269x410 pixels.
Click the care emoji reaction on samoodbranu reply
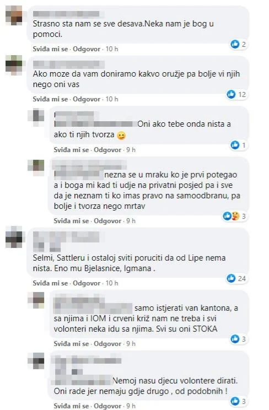pyautogui.click(x=235, y=216)
